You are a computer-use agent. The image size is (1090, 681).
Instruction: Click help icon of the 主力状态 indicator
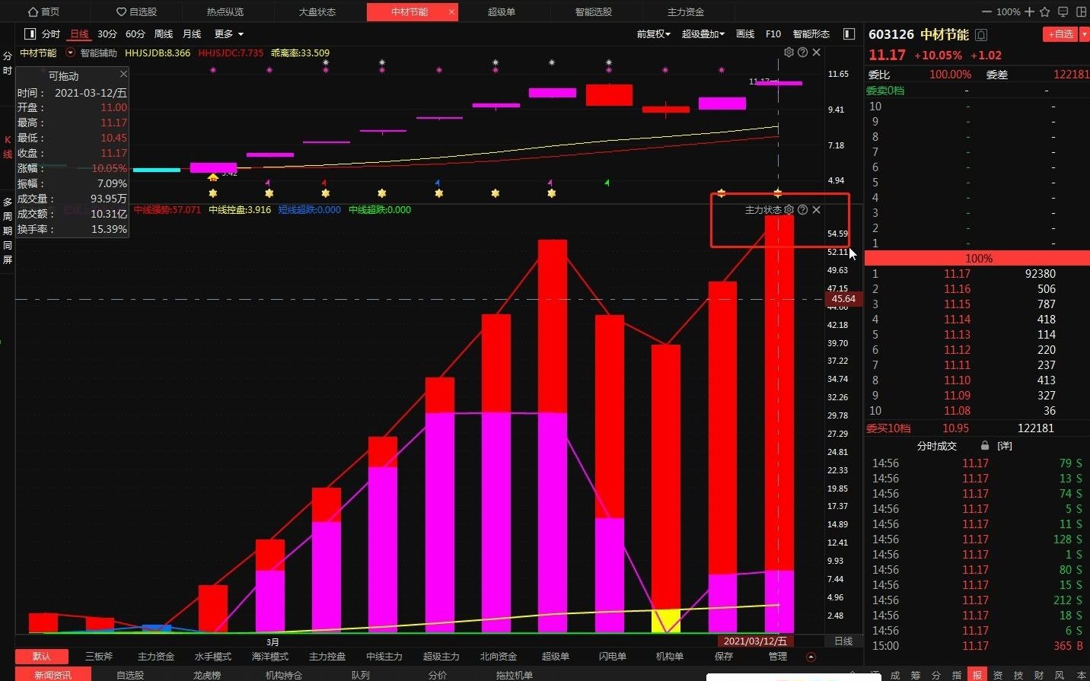click(x=803, y=210)
